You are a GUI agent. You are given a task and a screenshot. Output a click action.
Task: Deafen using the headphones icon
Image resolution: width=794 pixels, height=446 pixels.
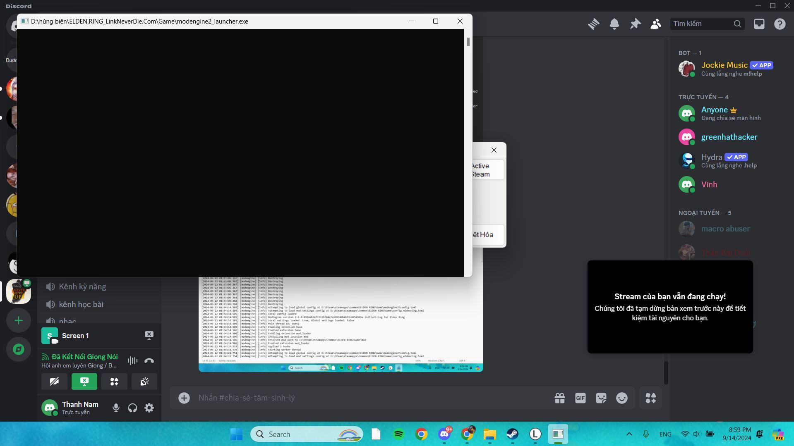[x=132, y=408]
